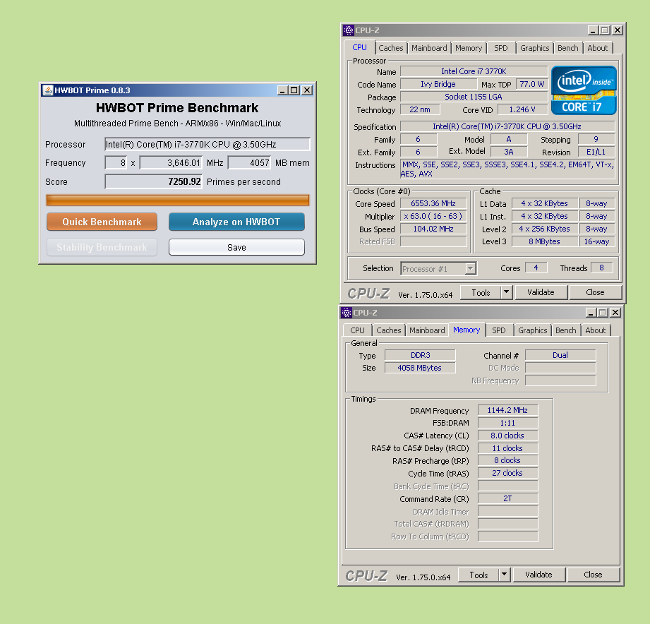The image size is (650, 624).
Task: Go to Graphics tab in bottom CPU-Z window
Action: [x=532, y=330]
